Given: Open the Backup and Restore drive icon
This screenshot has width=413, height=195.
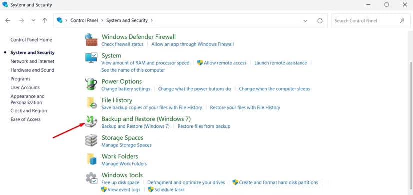Looking at the screenshot, I should point(91,121).
